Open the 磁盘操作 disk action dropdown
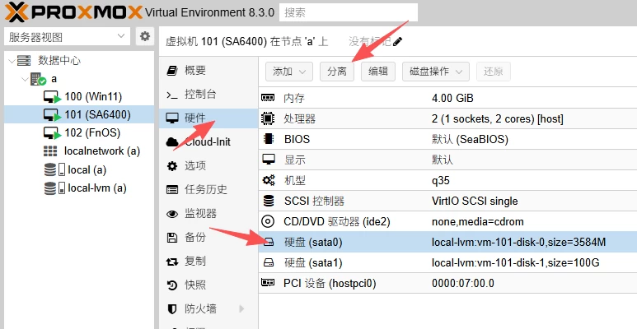The width and height of the screenshot is (637, 329). (436, 72)
